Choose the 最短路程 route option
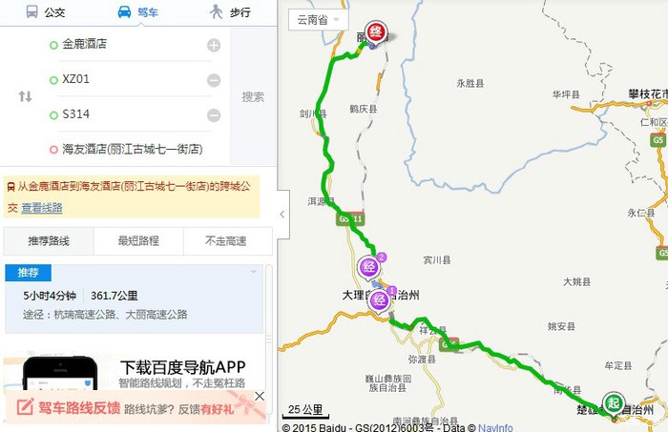Viewport: 668px width, 432px height. point(138,241)
